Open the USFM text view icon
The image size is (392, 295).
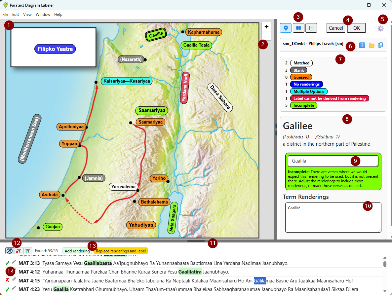(x=311, y=28)
